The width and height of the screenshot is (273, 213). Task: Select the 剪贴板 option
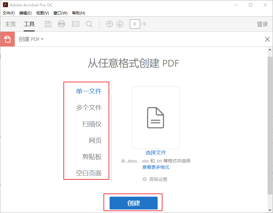(x=92, y=157)
